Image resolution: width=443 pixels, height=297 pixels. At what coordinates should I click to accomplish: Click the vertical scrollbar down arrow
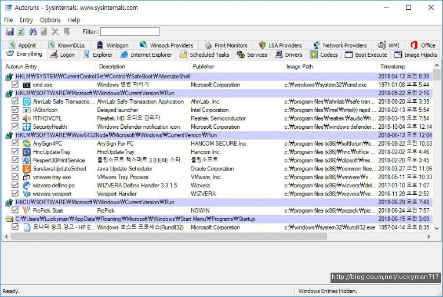(437, 228)
